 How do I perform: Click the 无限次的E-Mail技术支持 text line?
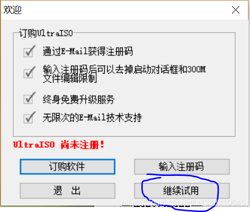[x=92, y=118]
